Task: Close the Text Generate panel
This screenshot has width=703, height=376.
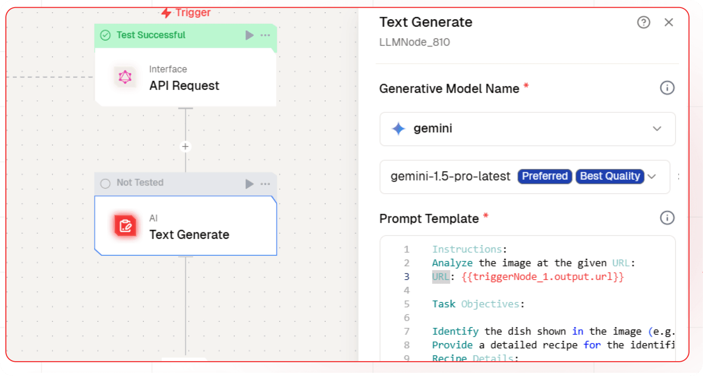Action: click(669, 22)
